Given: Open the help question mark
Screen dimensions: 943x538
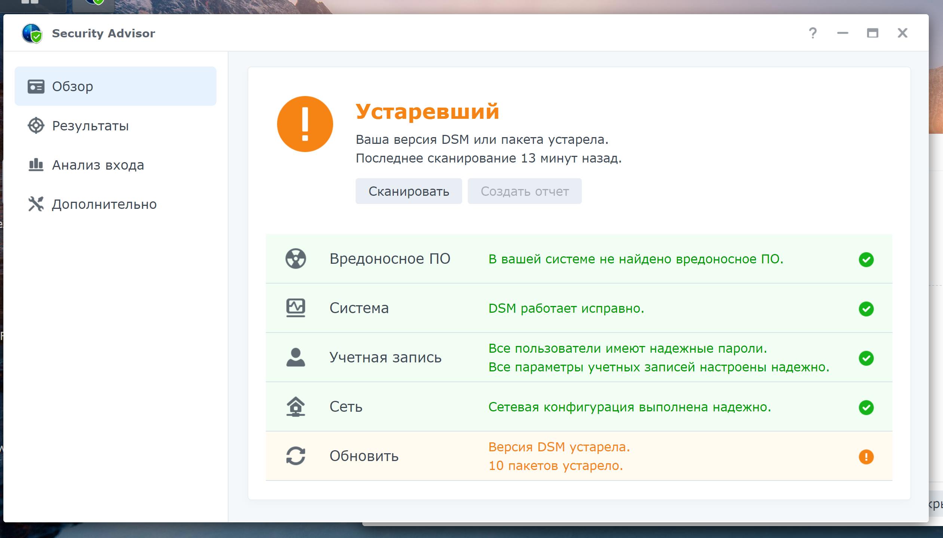Looking at the screenshot, I should click(x=813, y=33).
